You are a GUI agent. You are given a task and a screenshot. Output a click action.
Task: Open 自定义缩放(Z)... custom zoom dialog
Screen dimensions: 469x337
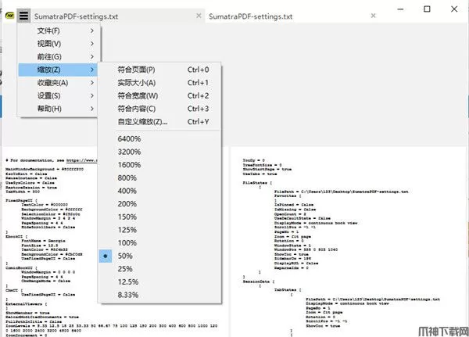pyautogui.click(x=160, y=122)
